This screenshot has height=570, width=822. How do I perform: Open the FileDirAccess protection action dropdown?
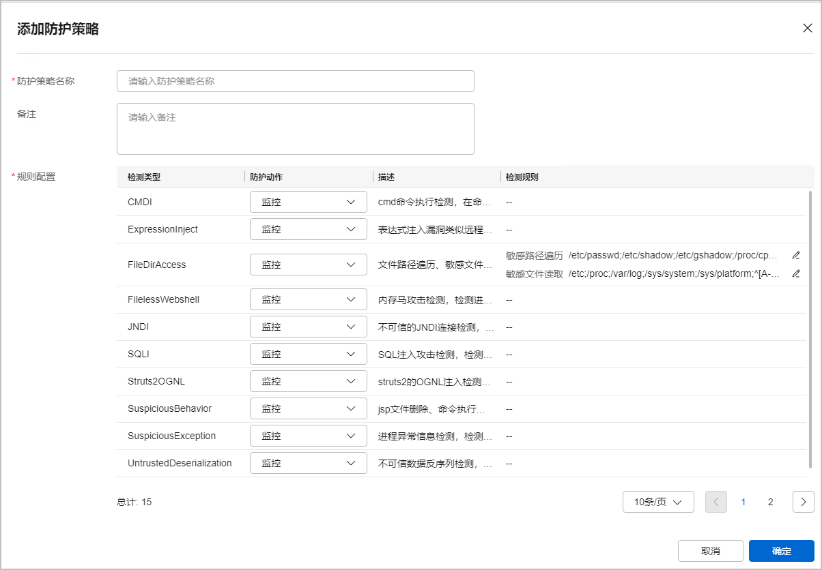tap(309, 265)
